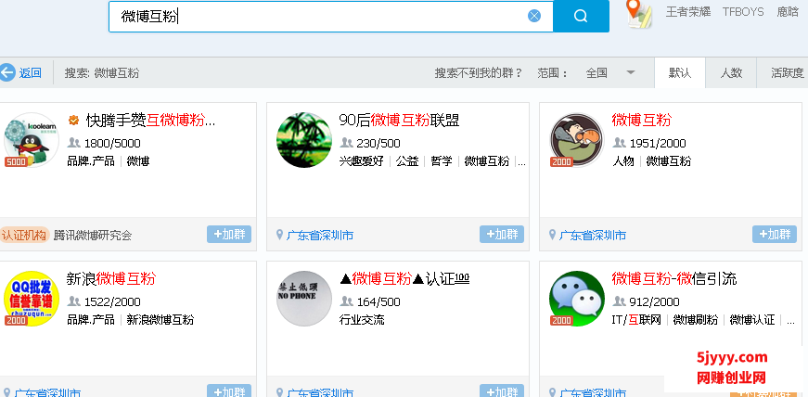Open the WeChat logo group avatar

coord(576,298)
